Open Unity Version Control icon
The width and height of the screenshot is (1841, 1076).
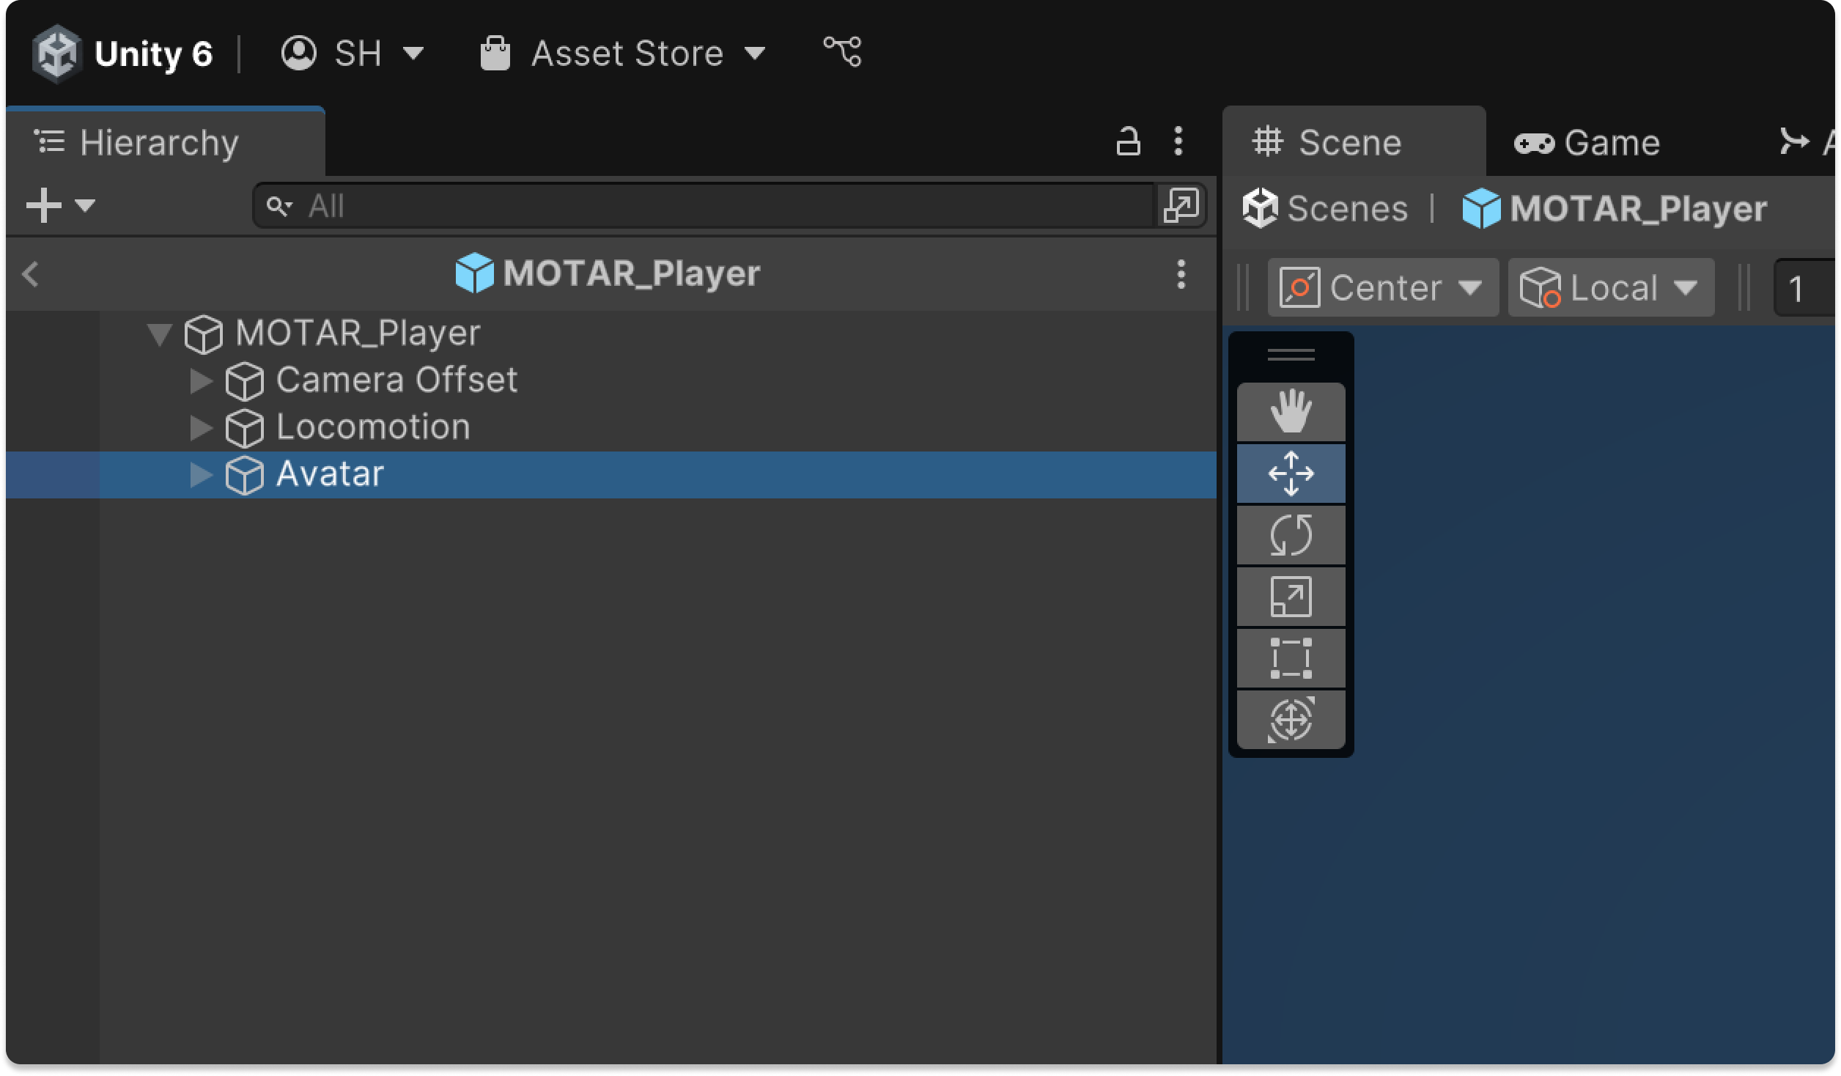click(x=843, y=53)
